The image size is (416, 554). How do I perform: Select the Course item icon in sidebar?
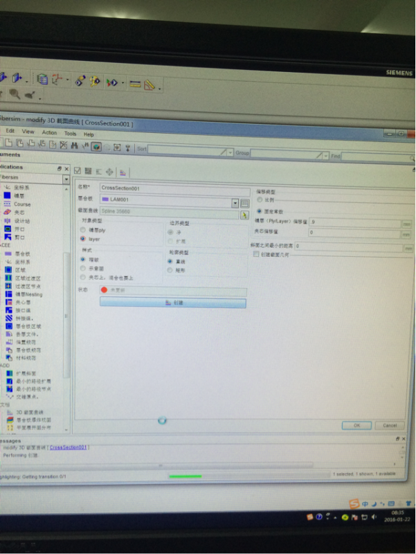click(x=7, y=204)
